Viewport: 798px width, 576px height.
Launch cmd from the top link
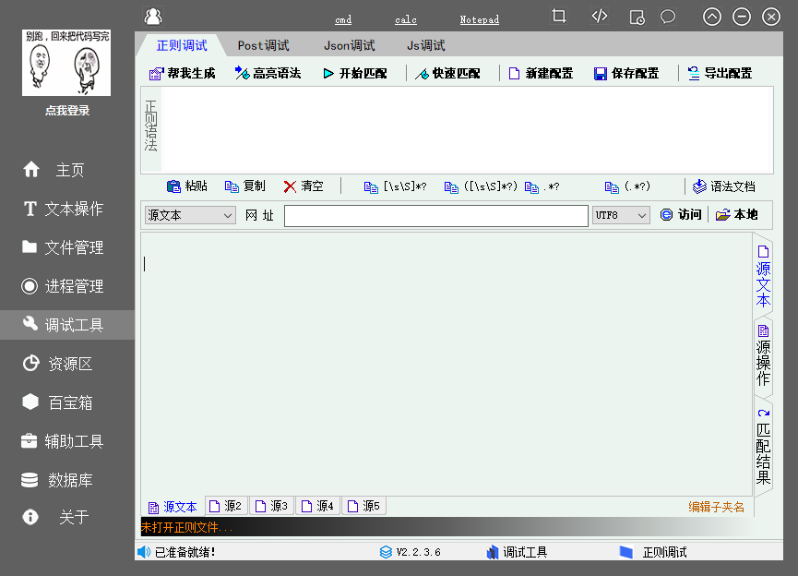[x=343, y=19]
